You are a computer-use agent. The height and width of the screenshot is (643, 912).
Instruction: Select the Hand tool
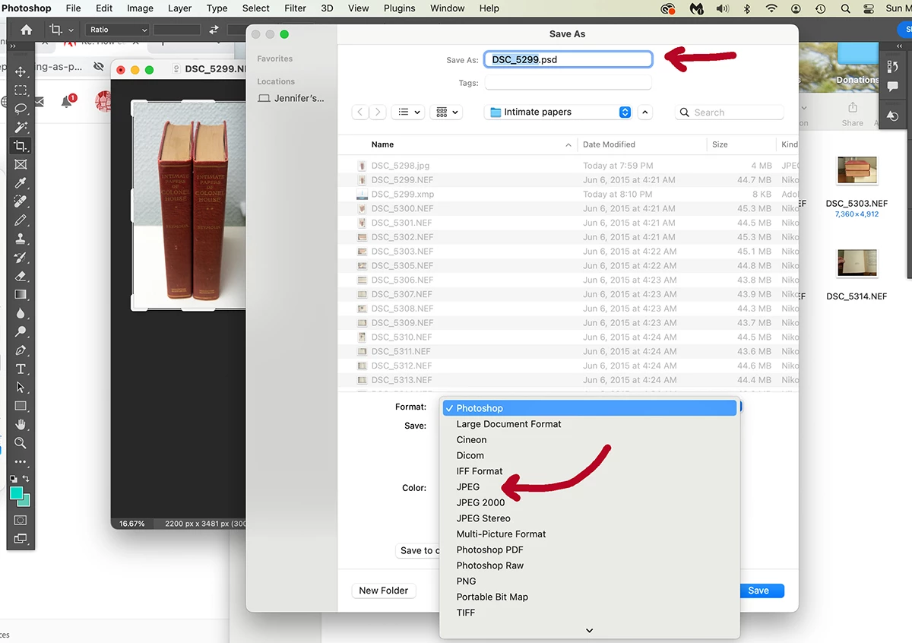point(21,424)
